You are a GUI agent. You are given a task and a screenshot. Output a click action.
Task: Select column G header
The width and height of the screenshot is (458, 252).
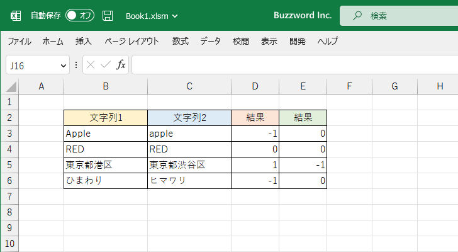(394, 86)
